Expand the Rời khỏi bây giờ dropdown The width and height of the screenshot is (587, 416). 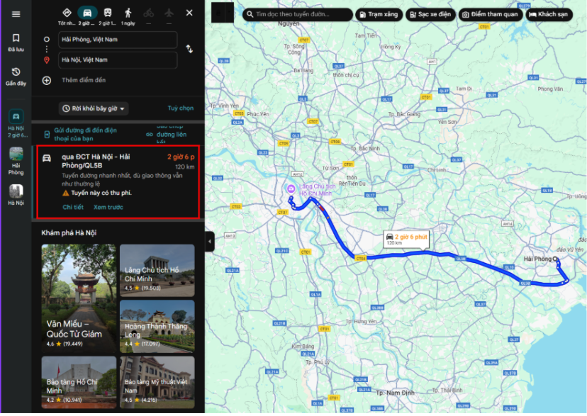(x=94, y=108)
